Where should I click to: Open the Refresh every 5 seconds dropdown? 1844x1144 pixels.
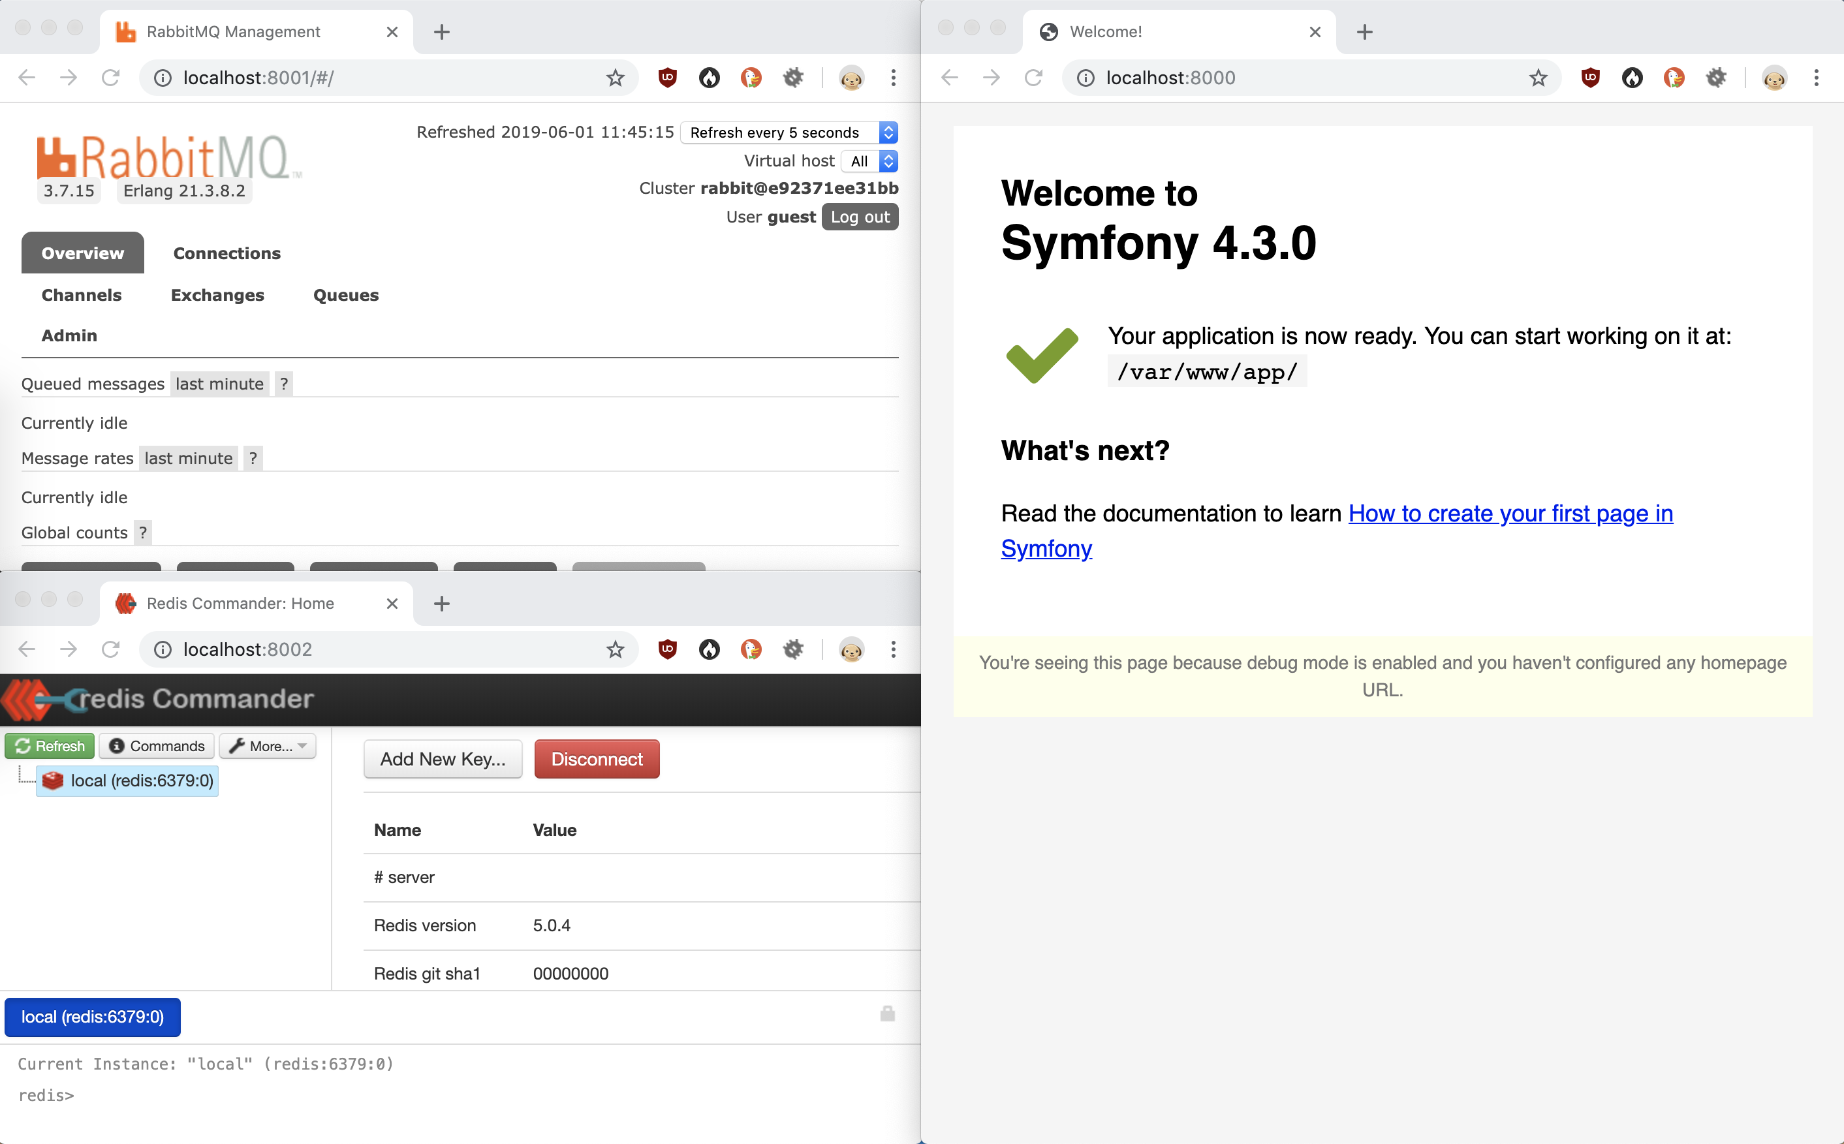789,132
